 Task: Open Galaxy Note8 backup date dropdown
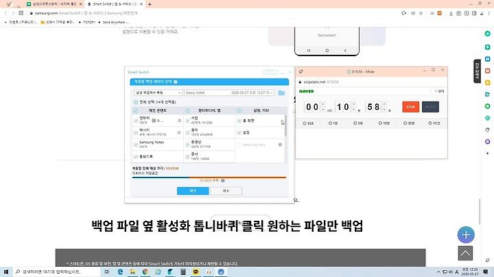pyautogui.click(x=229, y=93)
